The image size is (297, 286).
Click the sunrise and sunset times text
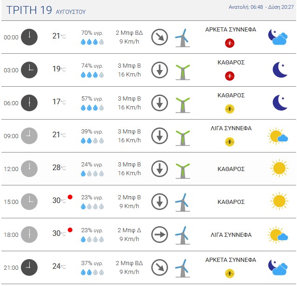261,7
